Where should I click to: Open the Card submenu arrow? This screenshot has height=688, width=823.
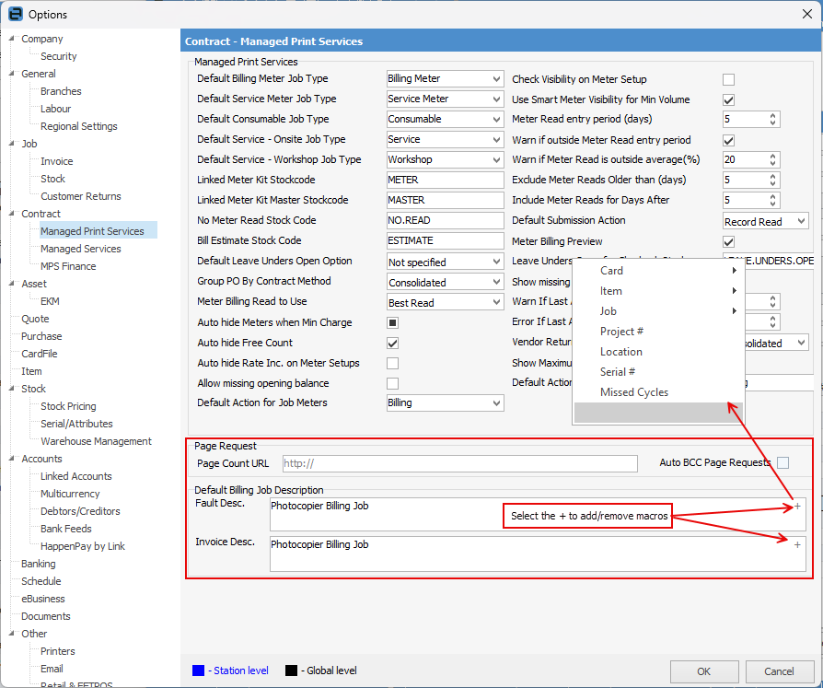(x=735, y=271)
